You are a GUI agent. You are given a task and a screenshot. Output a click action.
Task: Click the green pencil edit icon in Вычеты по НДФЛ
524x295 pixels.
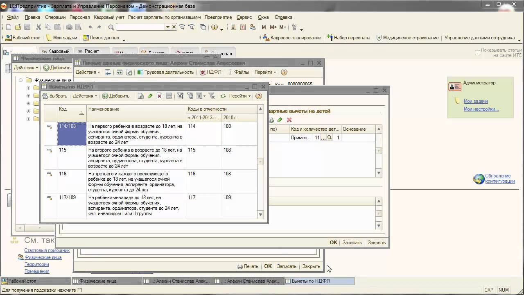pos(150,96)
